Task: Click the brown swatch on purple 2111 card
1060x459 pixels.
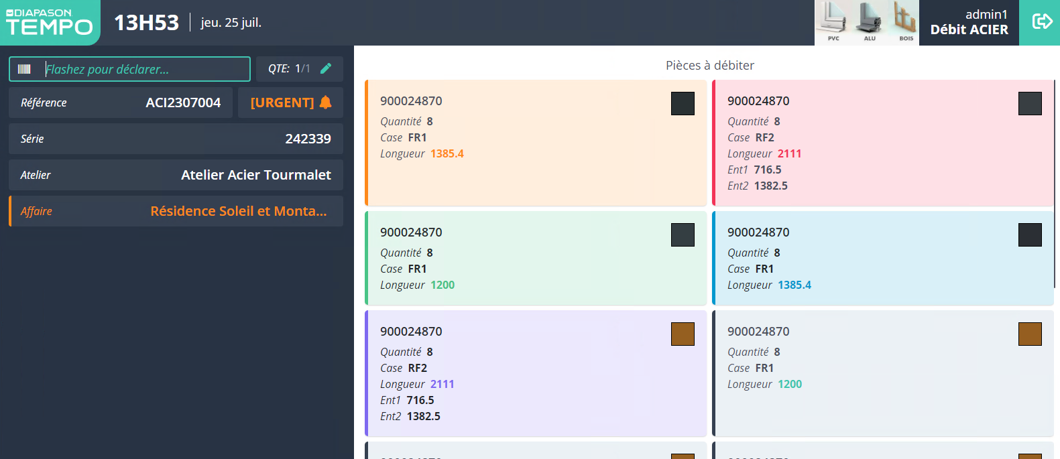Action: tap(683, 334)
